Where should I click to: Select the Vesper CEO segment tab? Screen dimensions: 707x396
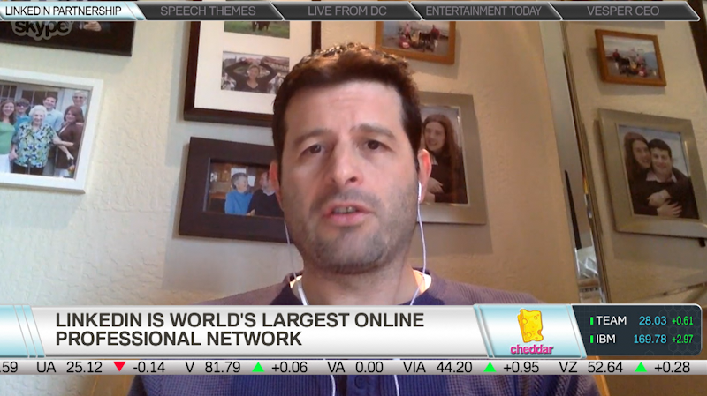pyautogui.click(x=623, y=11)
